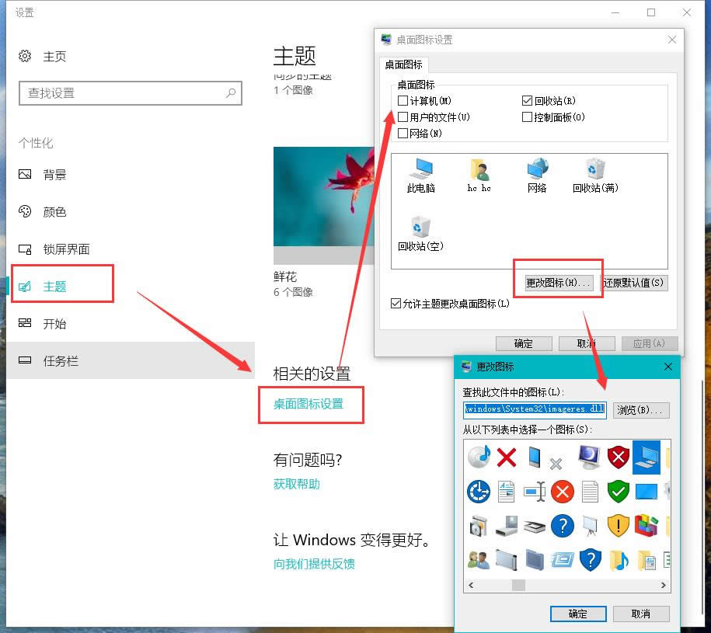The width and height of the screenshot is (711, 633).
Task: Select the 背景 sidebar icon
Action: 26,174
